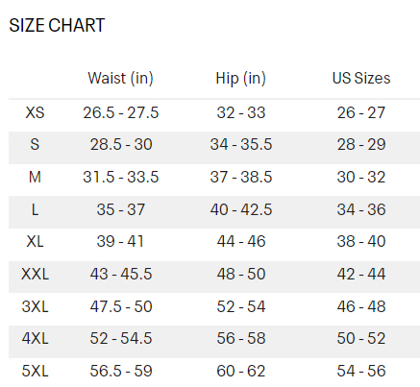
Task: Click waist value 26.5 - 27.5
Action: coord(121,112)
